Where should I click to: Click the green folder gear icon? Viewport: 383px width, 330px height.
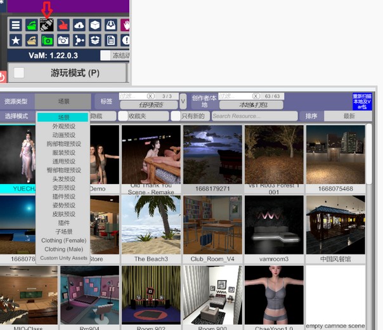(47, 40)
